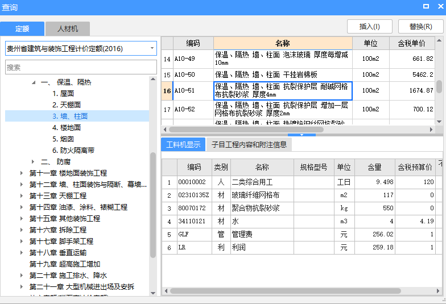446x304 pixels.
Task: Switch to the 定额 tab
Action: click(x=22, y=28)
